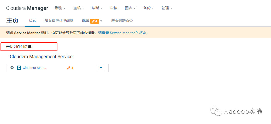Open the 诊断 menu

97,8
